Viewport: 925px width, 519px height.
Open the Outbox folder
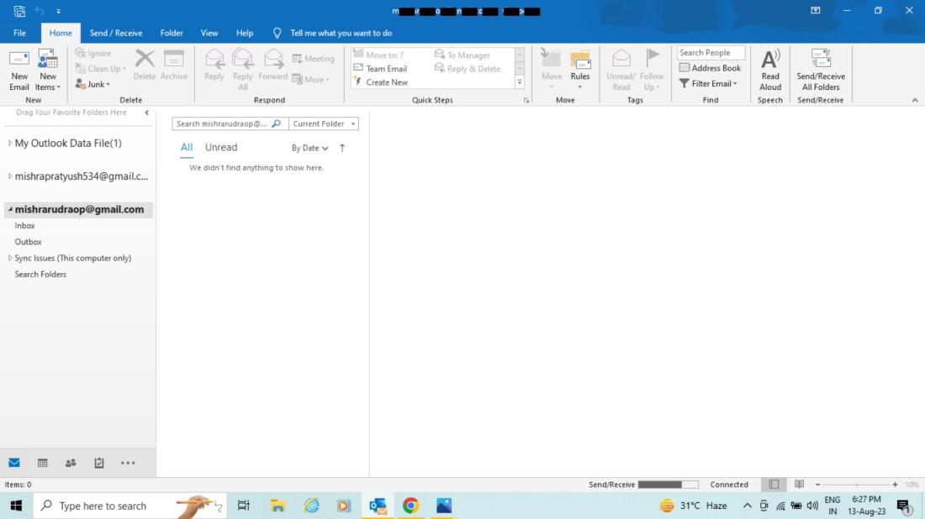28,242
